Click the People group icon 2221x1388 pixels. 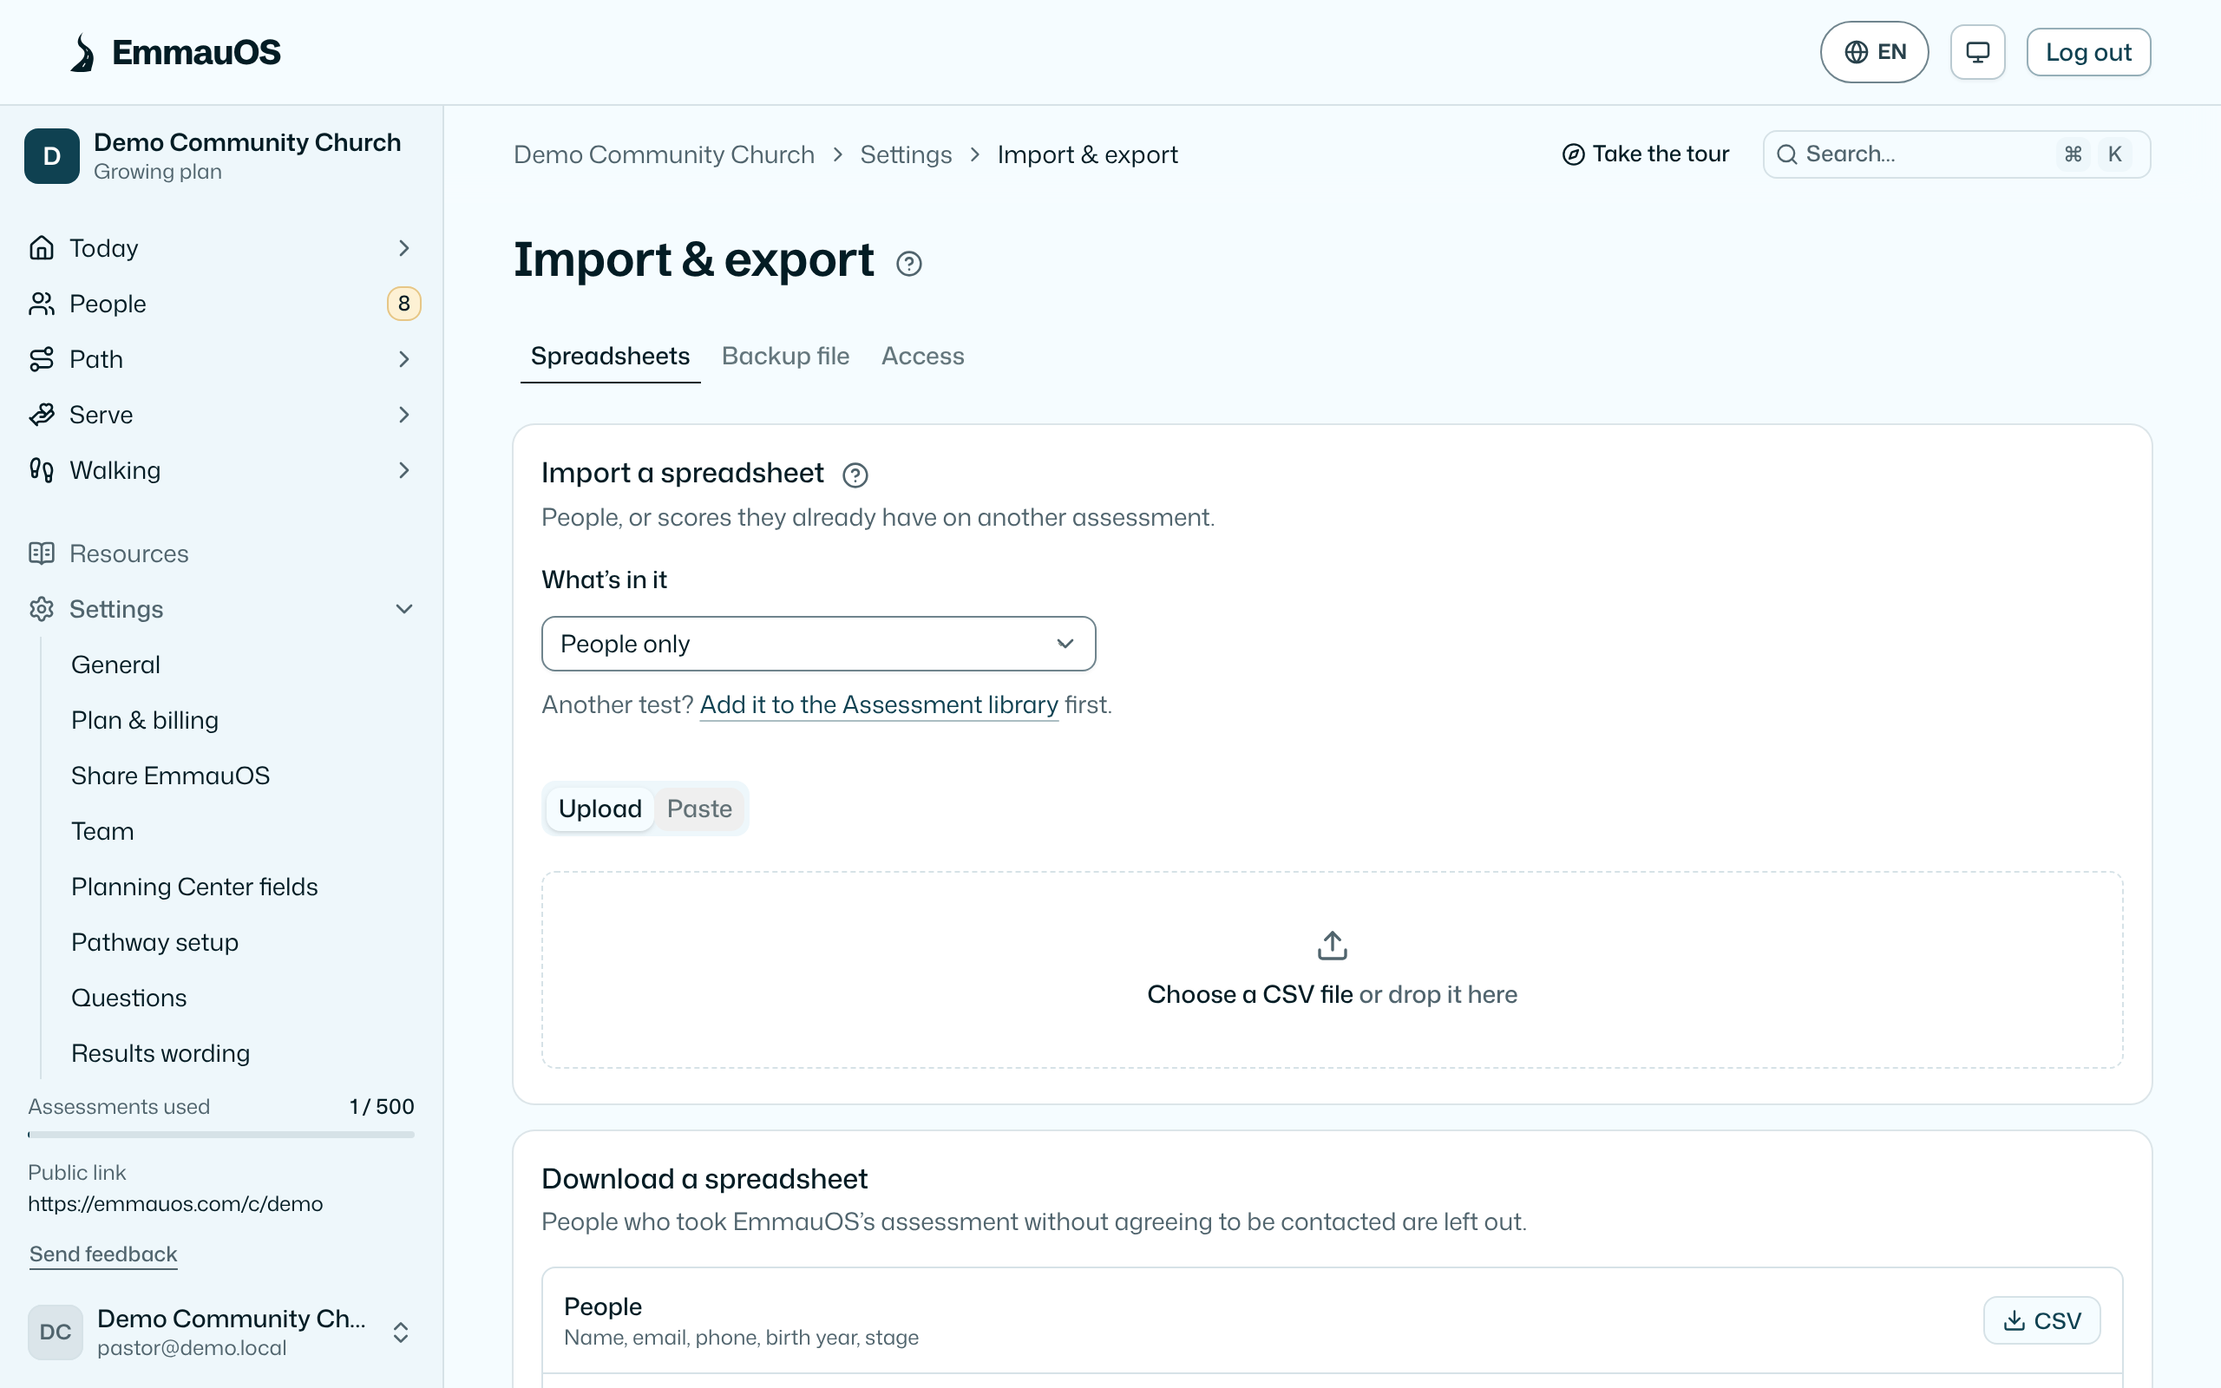pyautogui.click(x=42, y=304)
